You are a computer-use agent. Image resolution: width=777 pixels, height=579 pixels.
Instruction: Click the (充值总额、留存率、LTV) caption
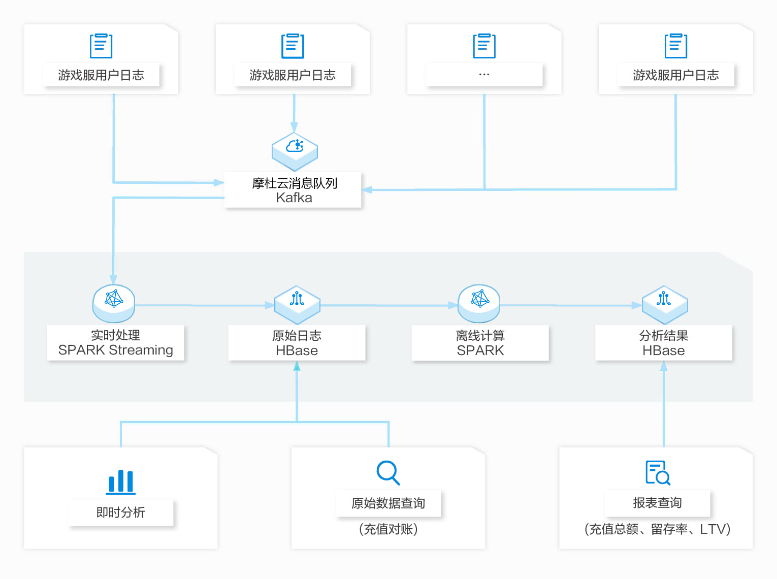coord(657,529)
